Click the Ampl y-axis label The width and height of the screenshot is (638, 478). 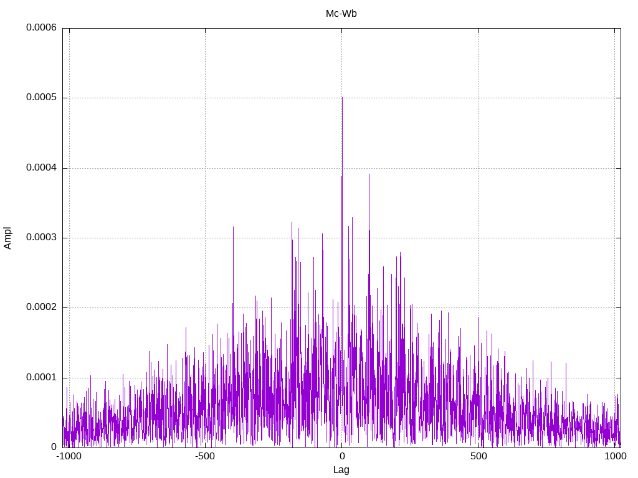[7, 238]
